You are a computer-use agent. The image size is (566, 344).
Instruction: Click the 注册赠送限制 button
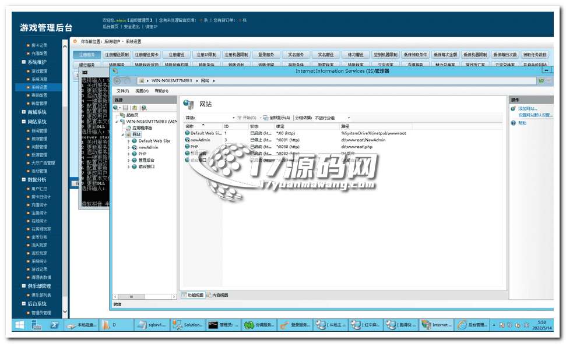(x=116, y=54)
